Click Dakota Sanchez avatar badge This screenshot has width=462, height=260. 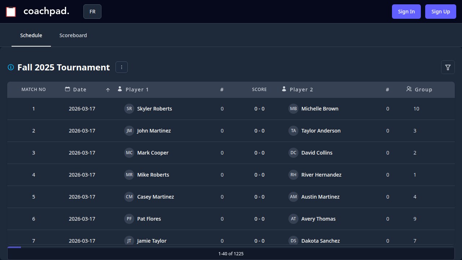(x=293, y=241)
